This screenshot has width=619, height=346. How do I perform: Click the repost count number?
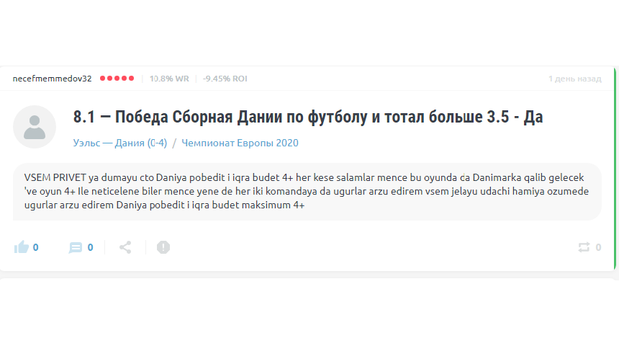click(598, 247)
